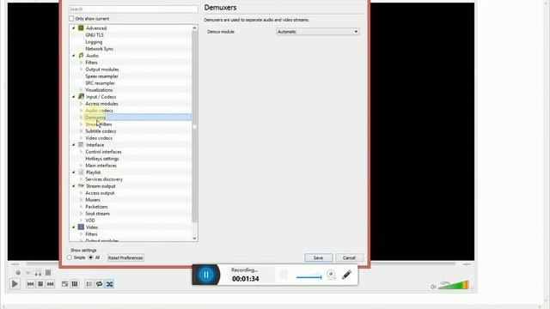Toggle VLC loop mode button
550x309 pixels.
point(100,284)
